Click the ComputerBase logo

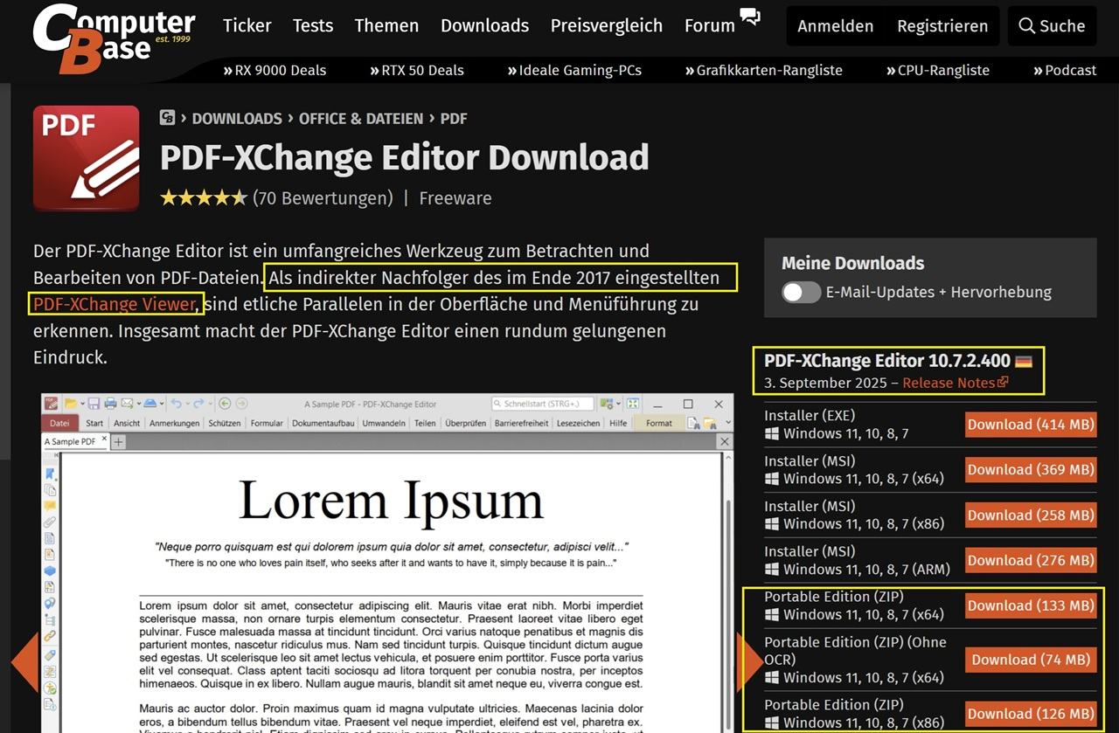114,38
